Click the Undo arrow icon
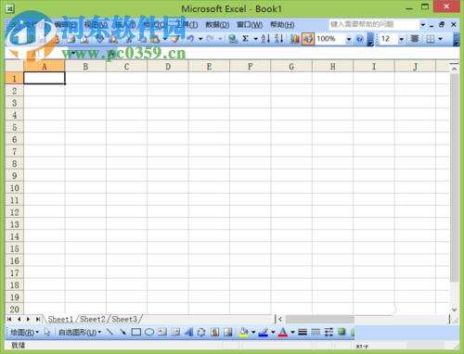Image resolution: width=464 pixels, height=354 pixels. (x=190, y=39)
